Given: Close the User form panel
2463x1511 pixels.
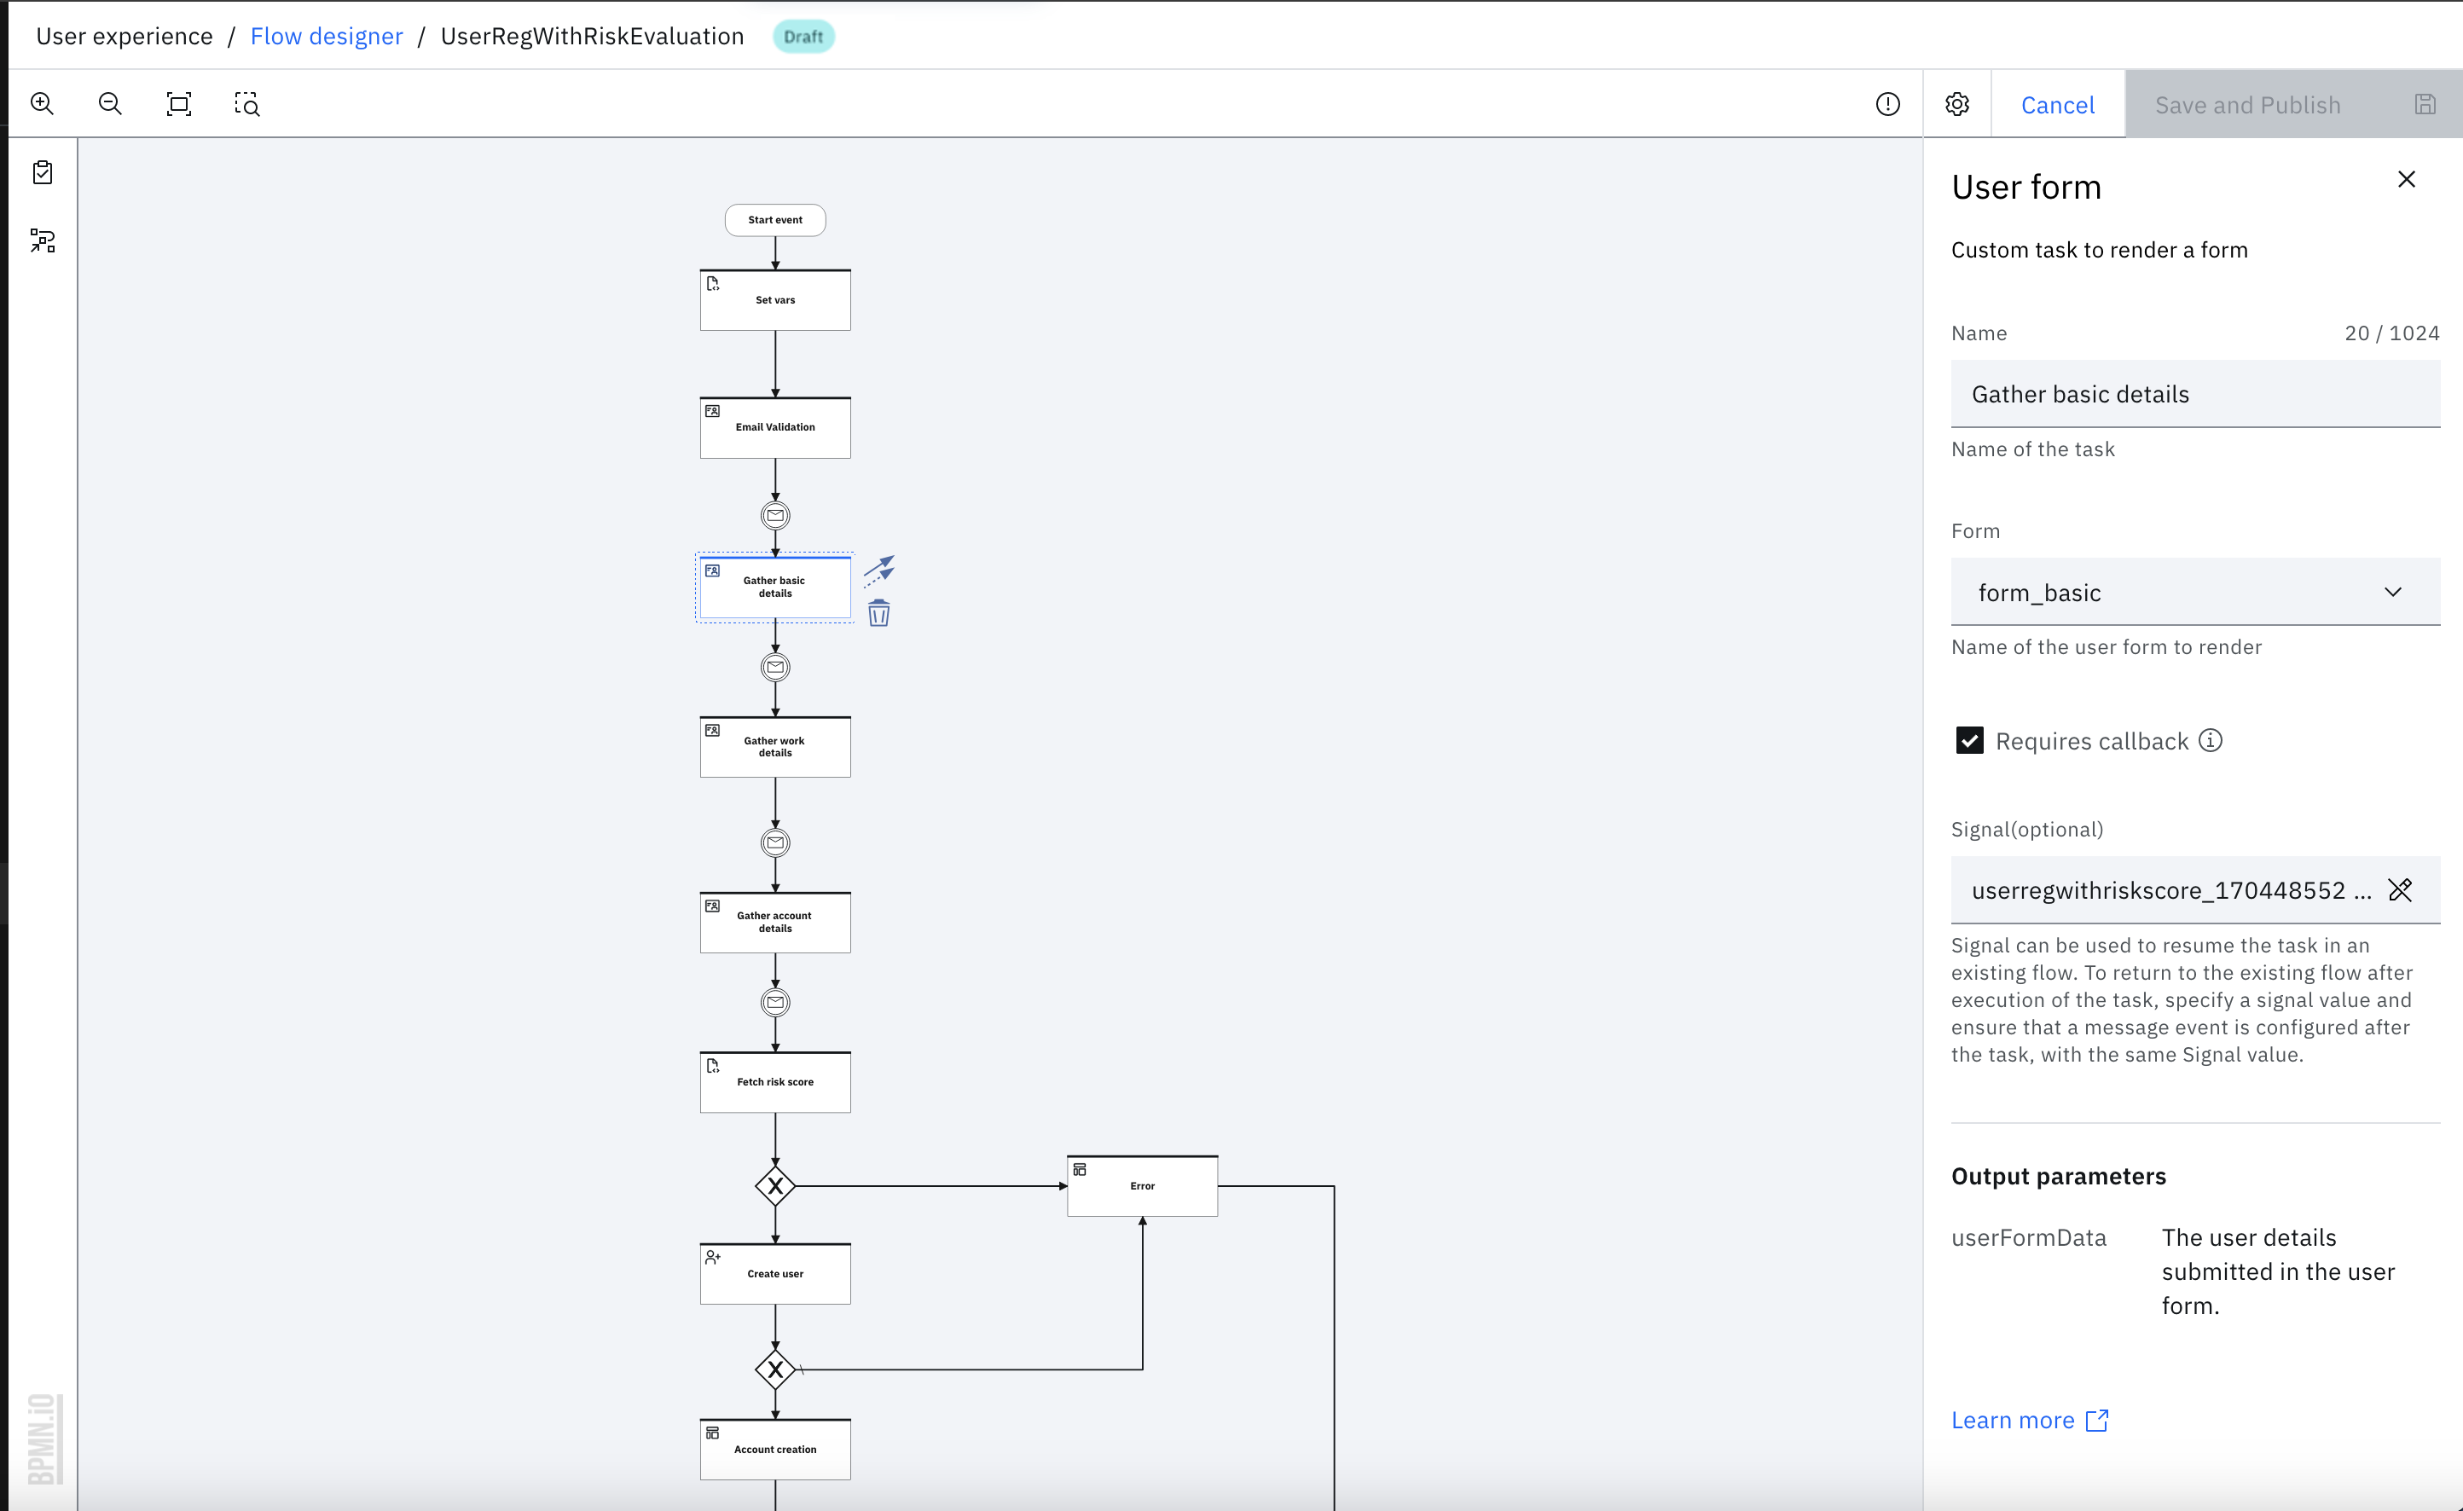Looking at the screenshot, I should click(x=2406, y=180).
